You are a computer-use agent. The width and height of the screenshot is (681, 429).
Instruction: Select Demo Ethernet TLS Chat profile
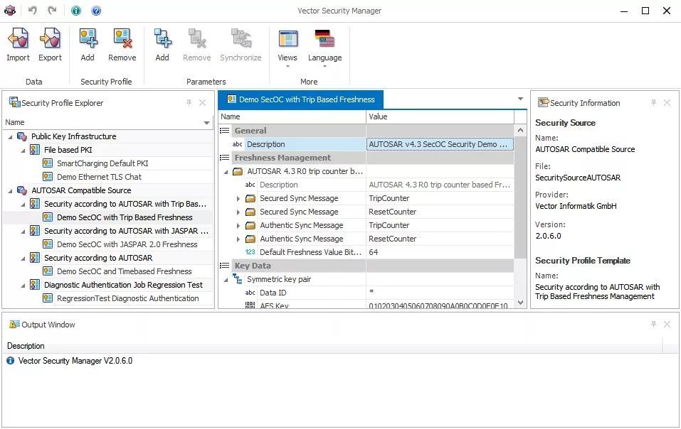click(99, 177)
